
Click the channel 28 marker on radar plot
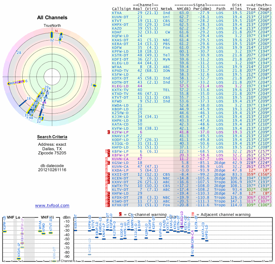pyautogui.click(x=19, y=53)
